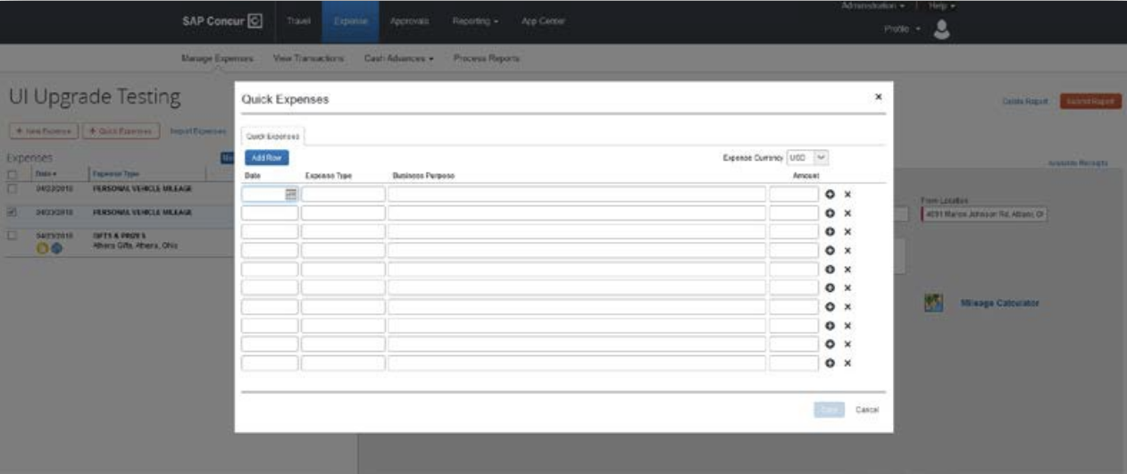The width and height of the screenshot is (1127, 474).
Task: Remove the third quick expense row with X
Action: [x=847, y=231]
